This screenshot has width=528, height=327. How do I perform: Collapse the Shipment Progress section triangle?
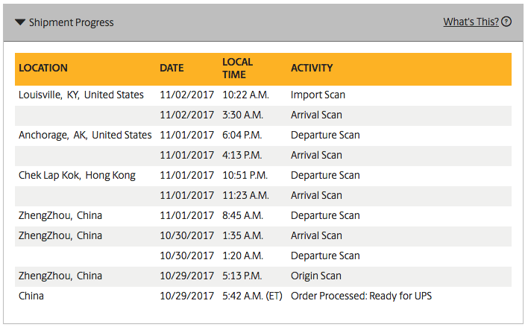coord(20,22)
